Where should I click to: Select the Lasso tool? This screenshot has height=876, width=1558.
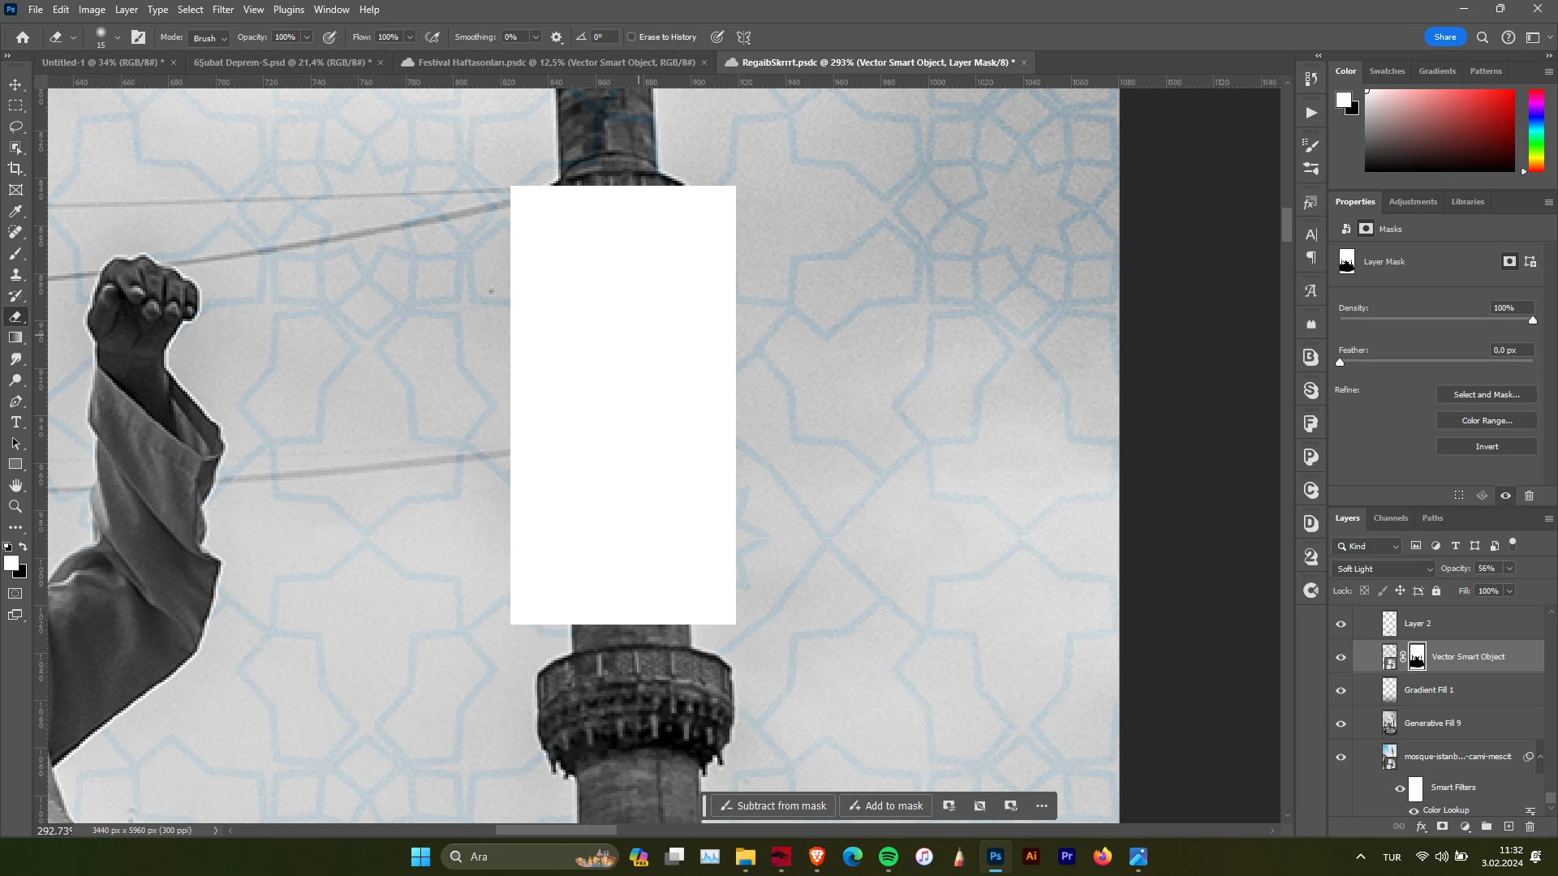point(15,127)
